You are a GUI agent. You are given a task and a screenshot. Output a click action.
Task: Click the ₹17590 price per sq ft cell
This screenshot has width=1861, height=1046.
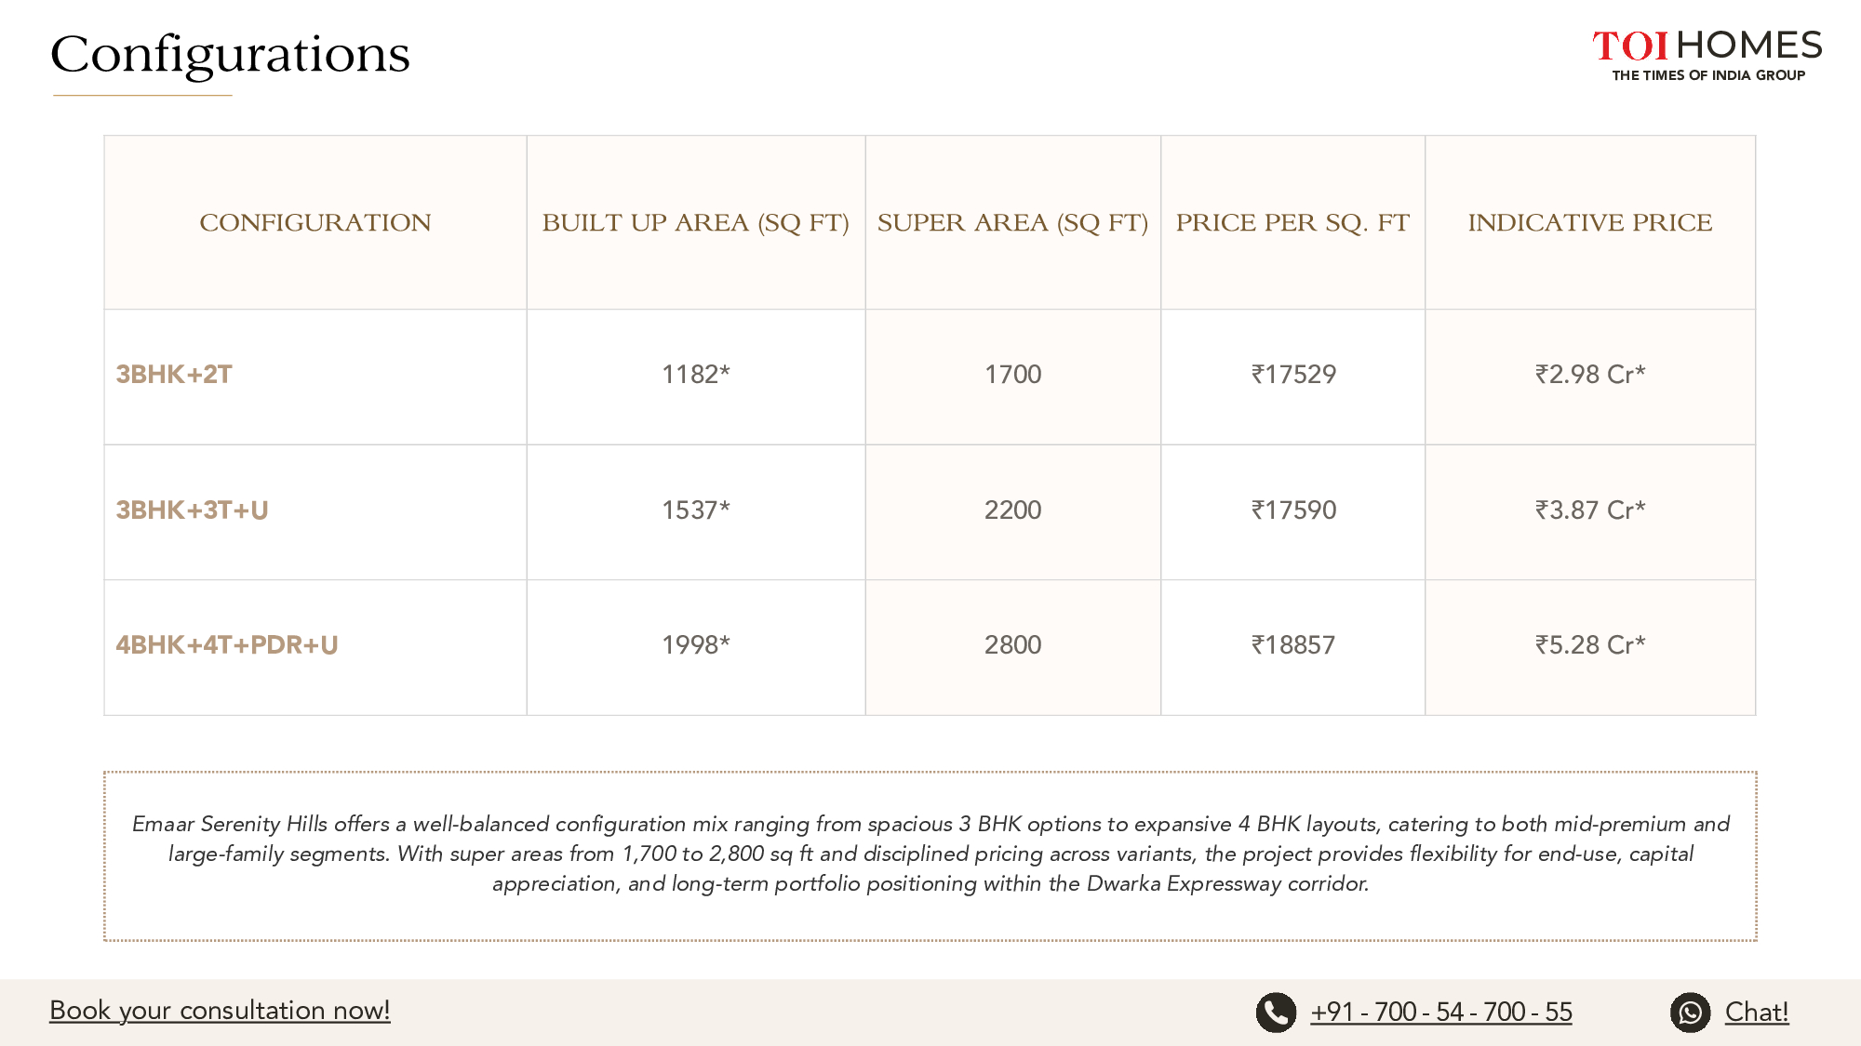coord(1293,510)
